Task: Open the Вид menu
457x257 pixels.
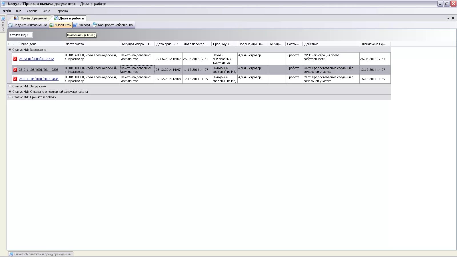Action: pyautogui.click(x=19, y=11)
